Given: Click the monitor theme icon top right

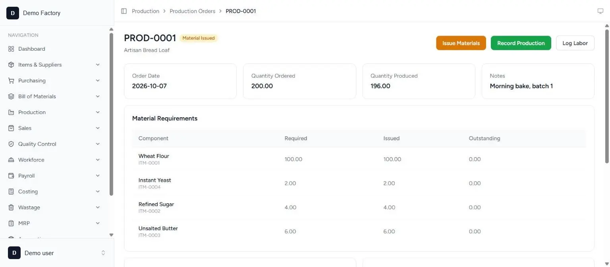Looking at the screenshot, I should coord(600,11).
